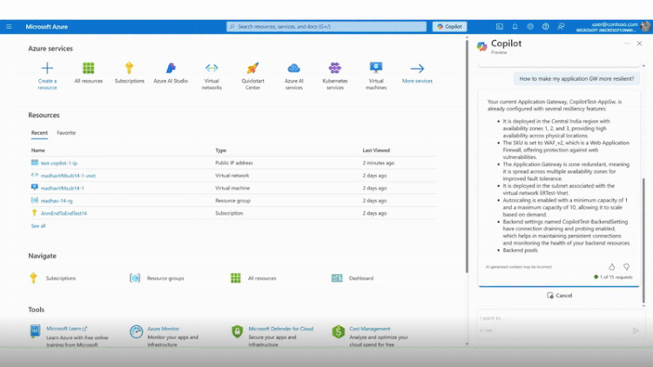The height and width of the screenshot is (367, 653).
Task: Open notifications bell icon
Action: click(515, 27)
